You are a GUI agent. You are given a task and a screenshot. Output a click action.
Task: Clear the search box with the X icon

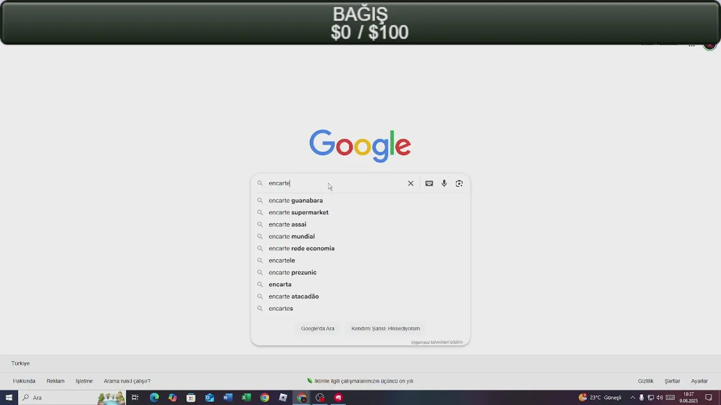tap(411, 183)
